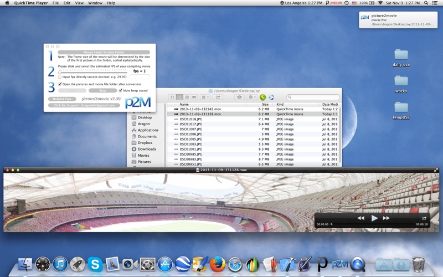Launch Safari compass icon in Dock

235,264
